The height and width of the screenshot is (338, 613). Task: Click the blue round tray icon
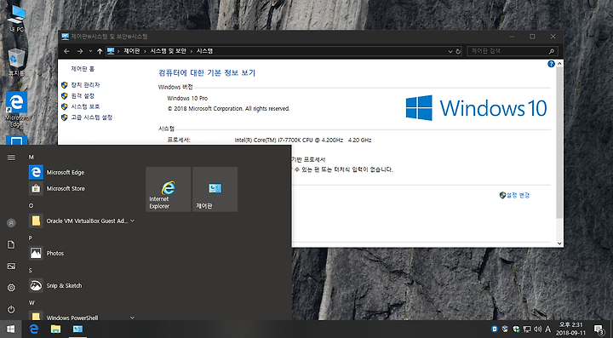click(x=495, y=329)
